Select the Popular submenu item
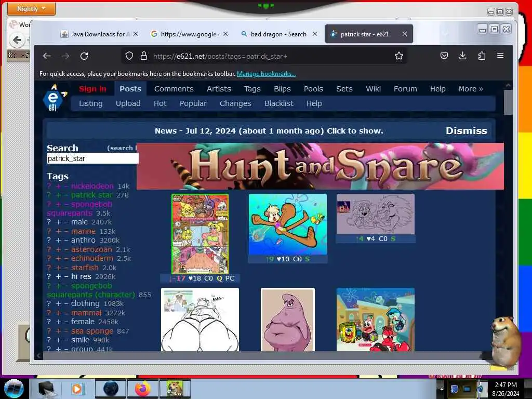The image size is (532, 399). [193, 103]
